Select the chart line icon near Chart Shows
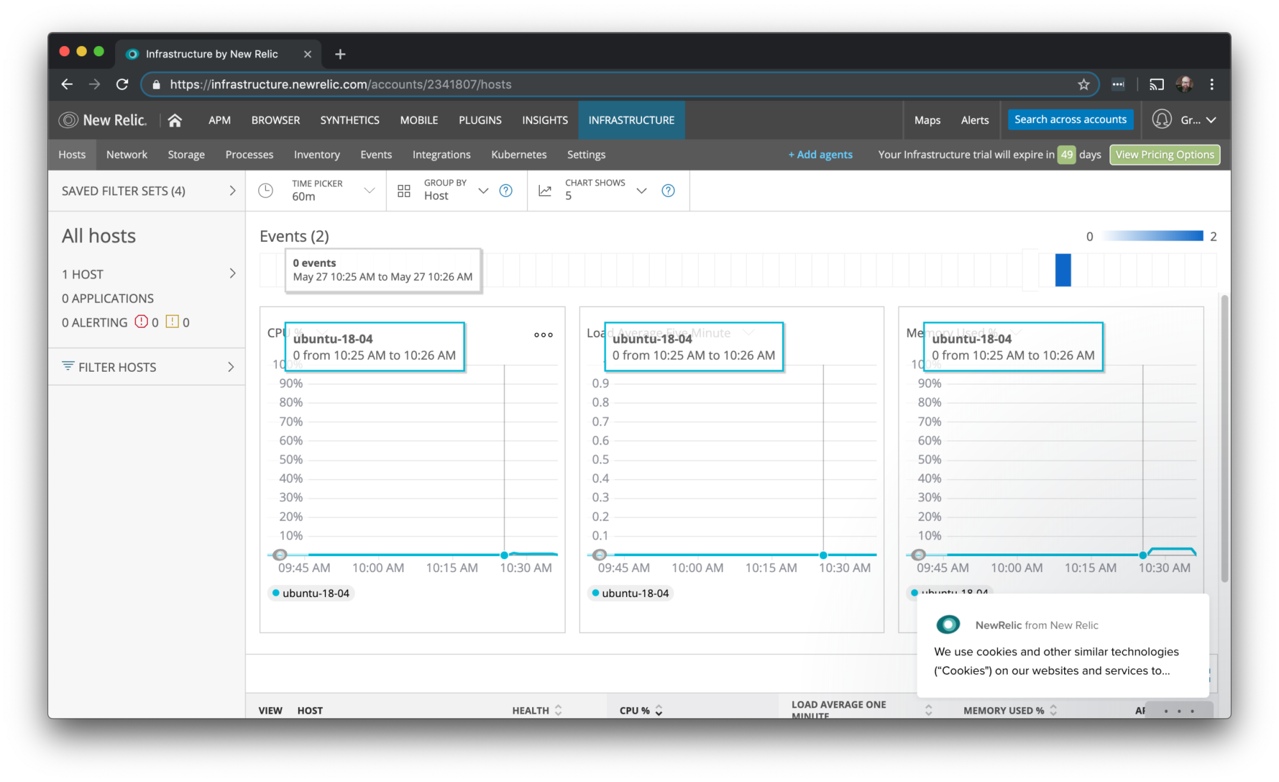1279x782 pixels. pyautogui.click(x=544, y=190)
